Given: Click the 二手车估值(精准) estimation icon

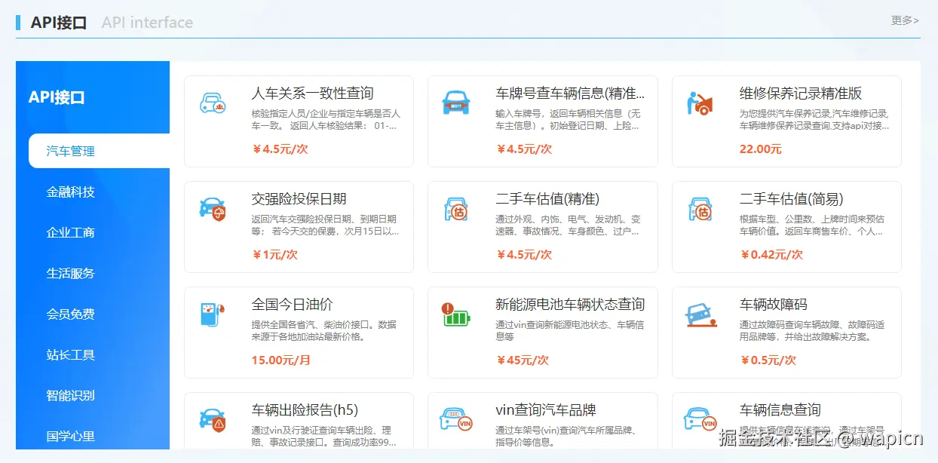Looking at the screenshot, I should click(456, 211).
